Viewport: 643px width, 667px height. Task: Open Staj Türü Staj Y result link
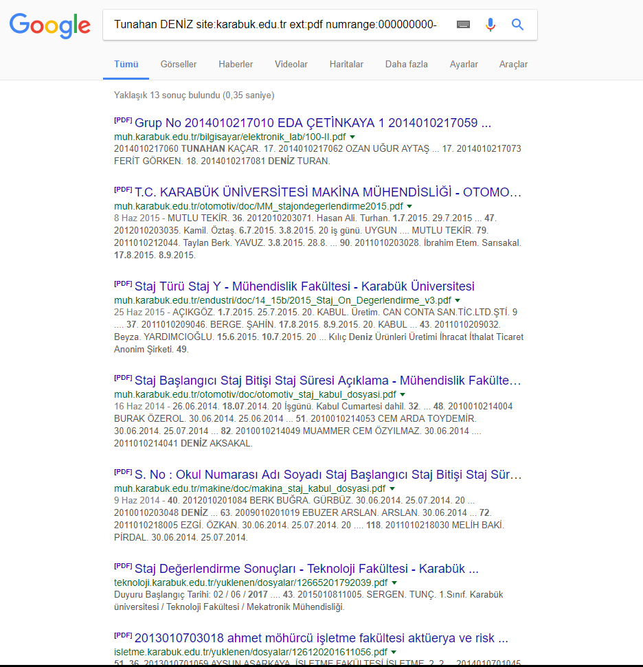click(304, 286)
